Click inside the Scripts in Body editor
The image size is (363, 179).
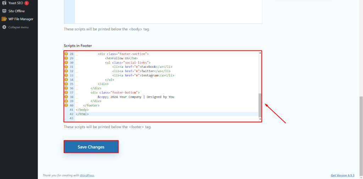click(x=168, y=12)
